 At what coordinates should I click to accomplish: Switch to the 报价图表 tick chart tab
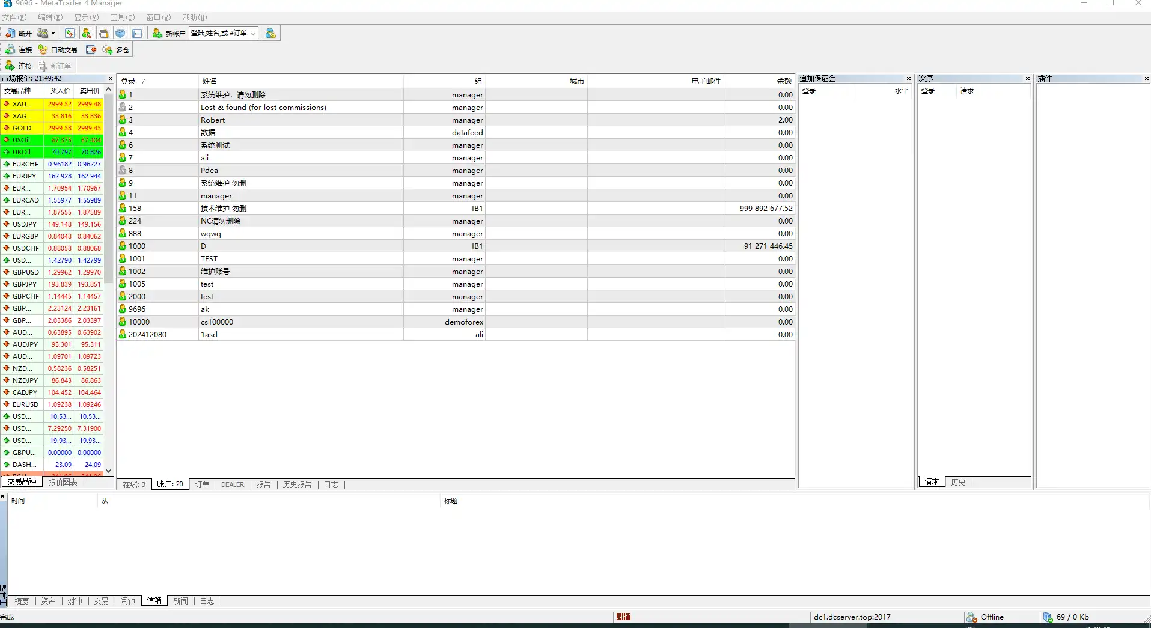63,482
